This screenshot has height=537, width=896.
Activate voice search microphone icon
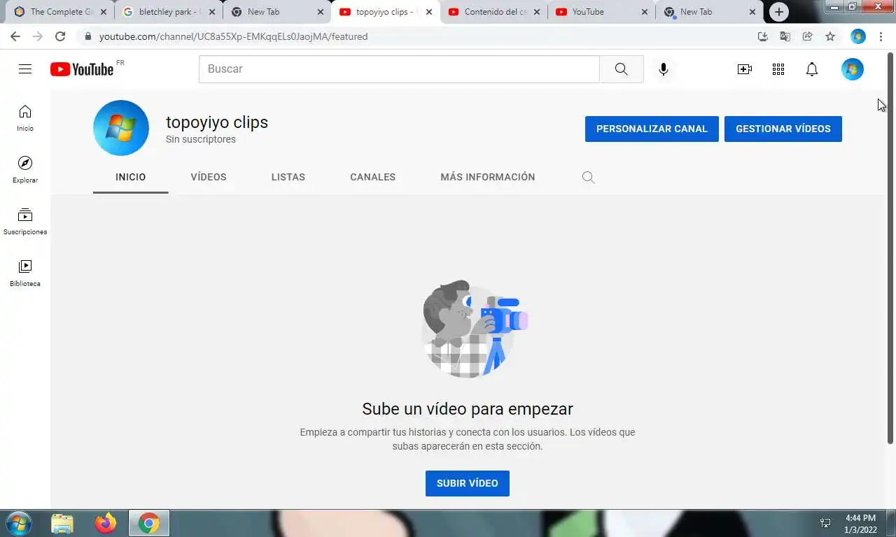pyautogui.click(x=664, y=69)
